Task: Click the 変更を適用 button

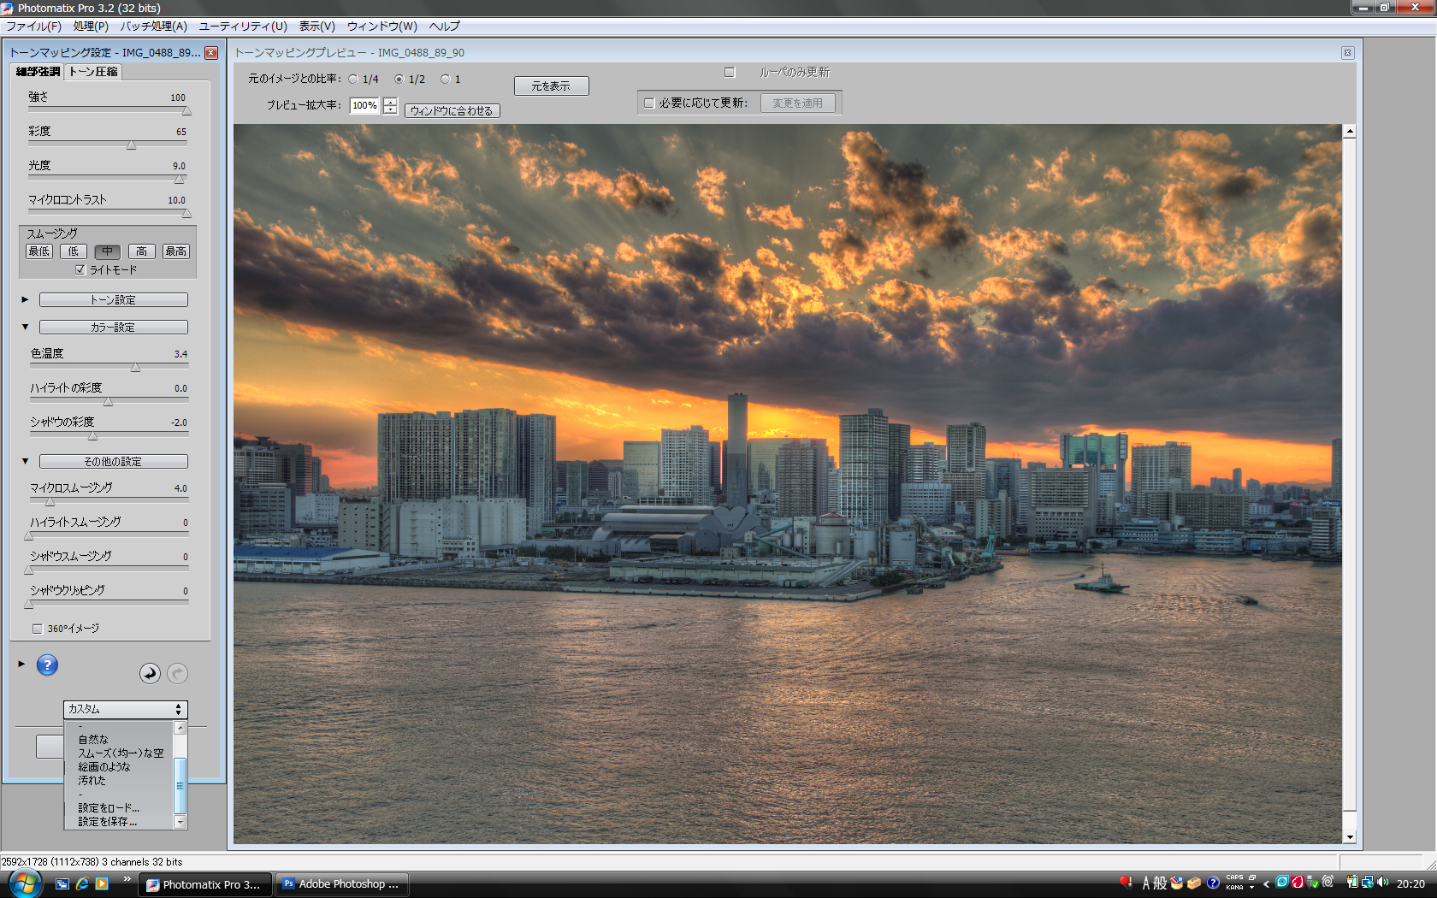Action: click(798, 103)
